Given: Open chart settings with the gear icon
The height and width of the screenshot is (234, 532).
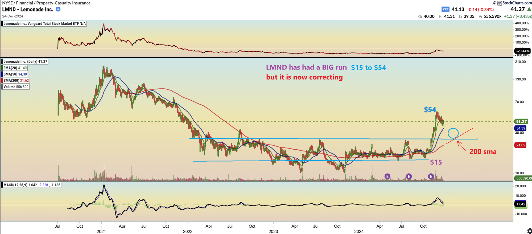Looking at the screenshot, I should click(529, 231).
